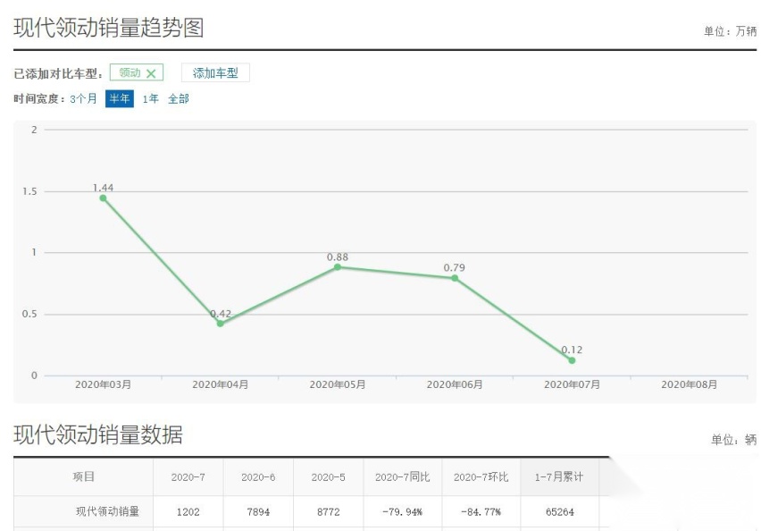761x531 pixels.
Task: Click the 2020年05月 axis label
Action: coord(338,384)
